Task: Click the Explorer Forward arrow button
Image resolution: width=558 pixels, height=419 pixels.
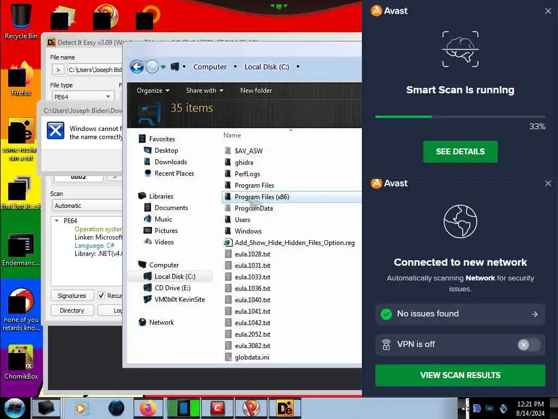Action: point(153,67)
